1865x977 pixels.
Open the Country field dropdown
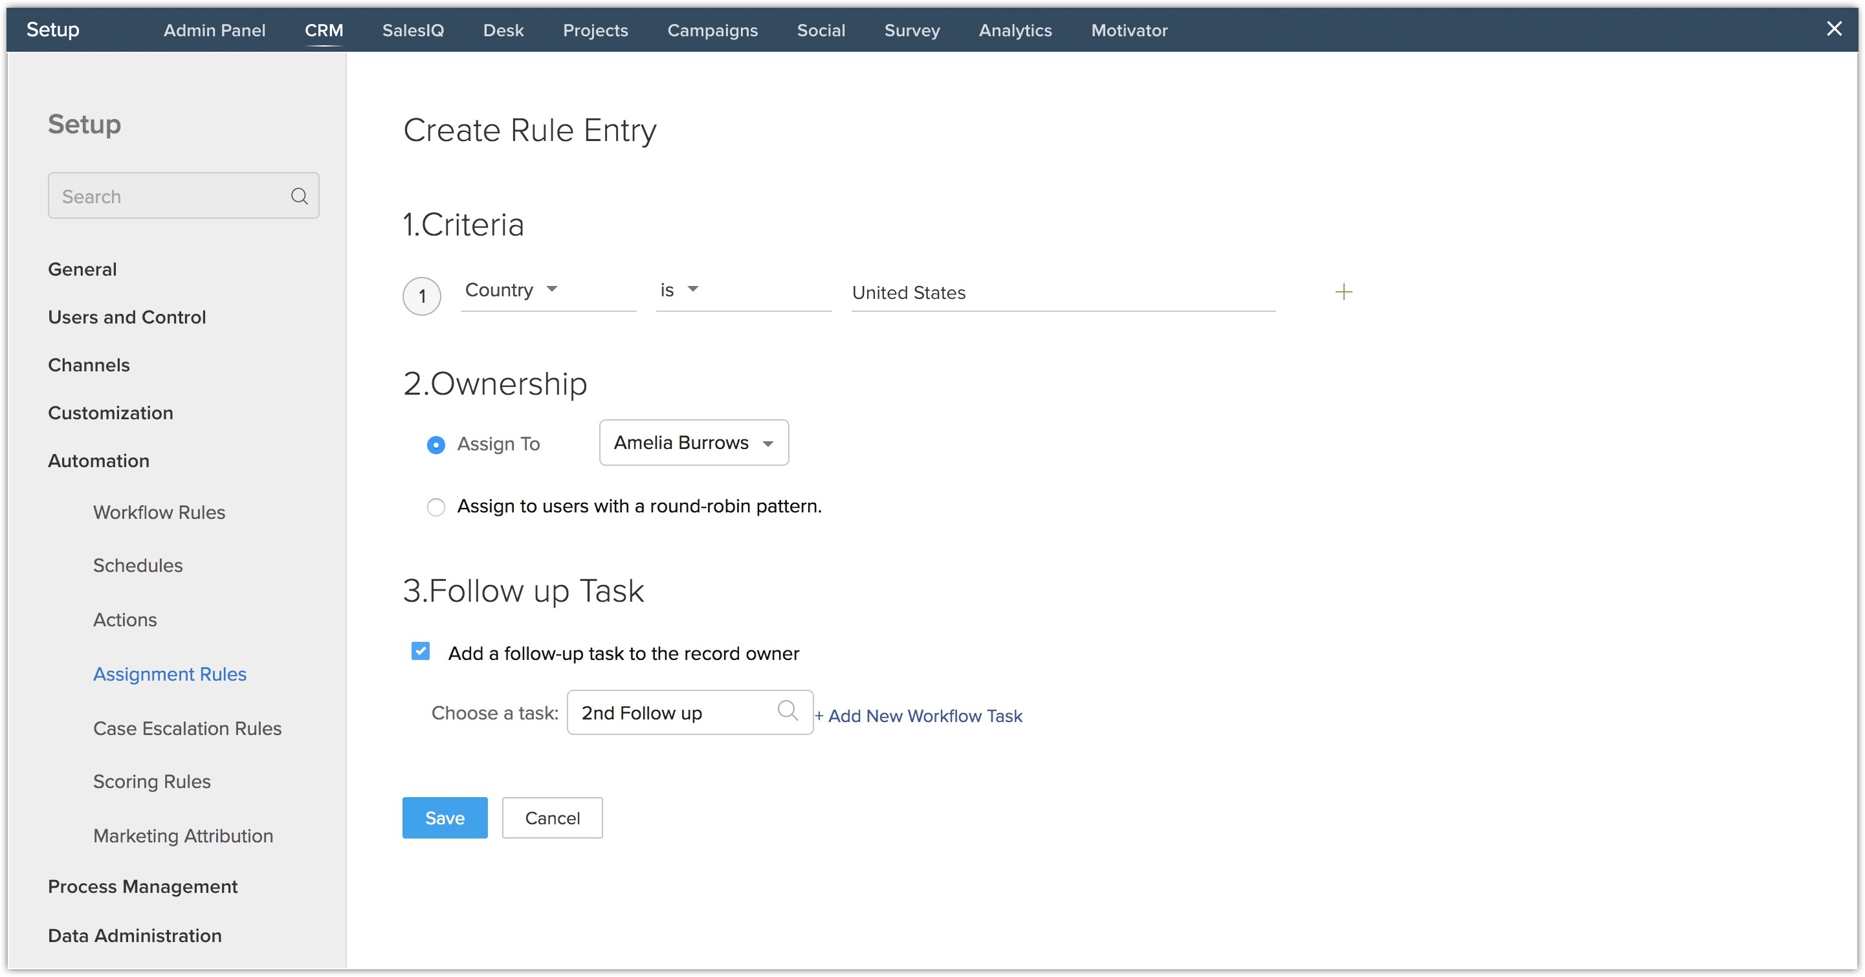[x=548, y=291]
